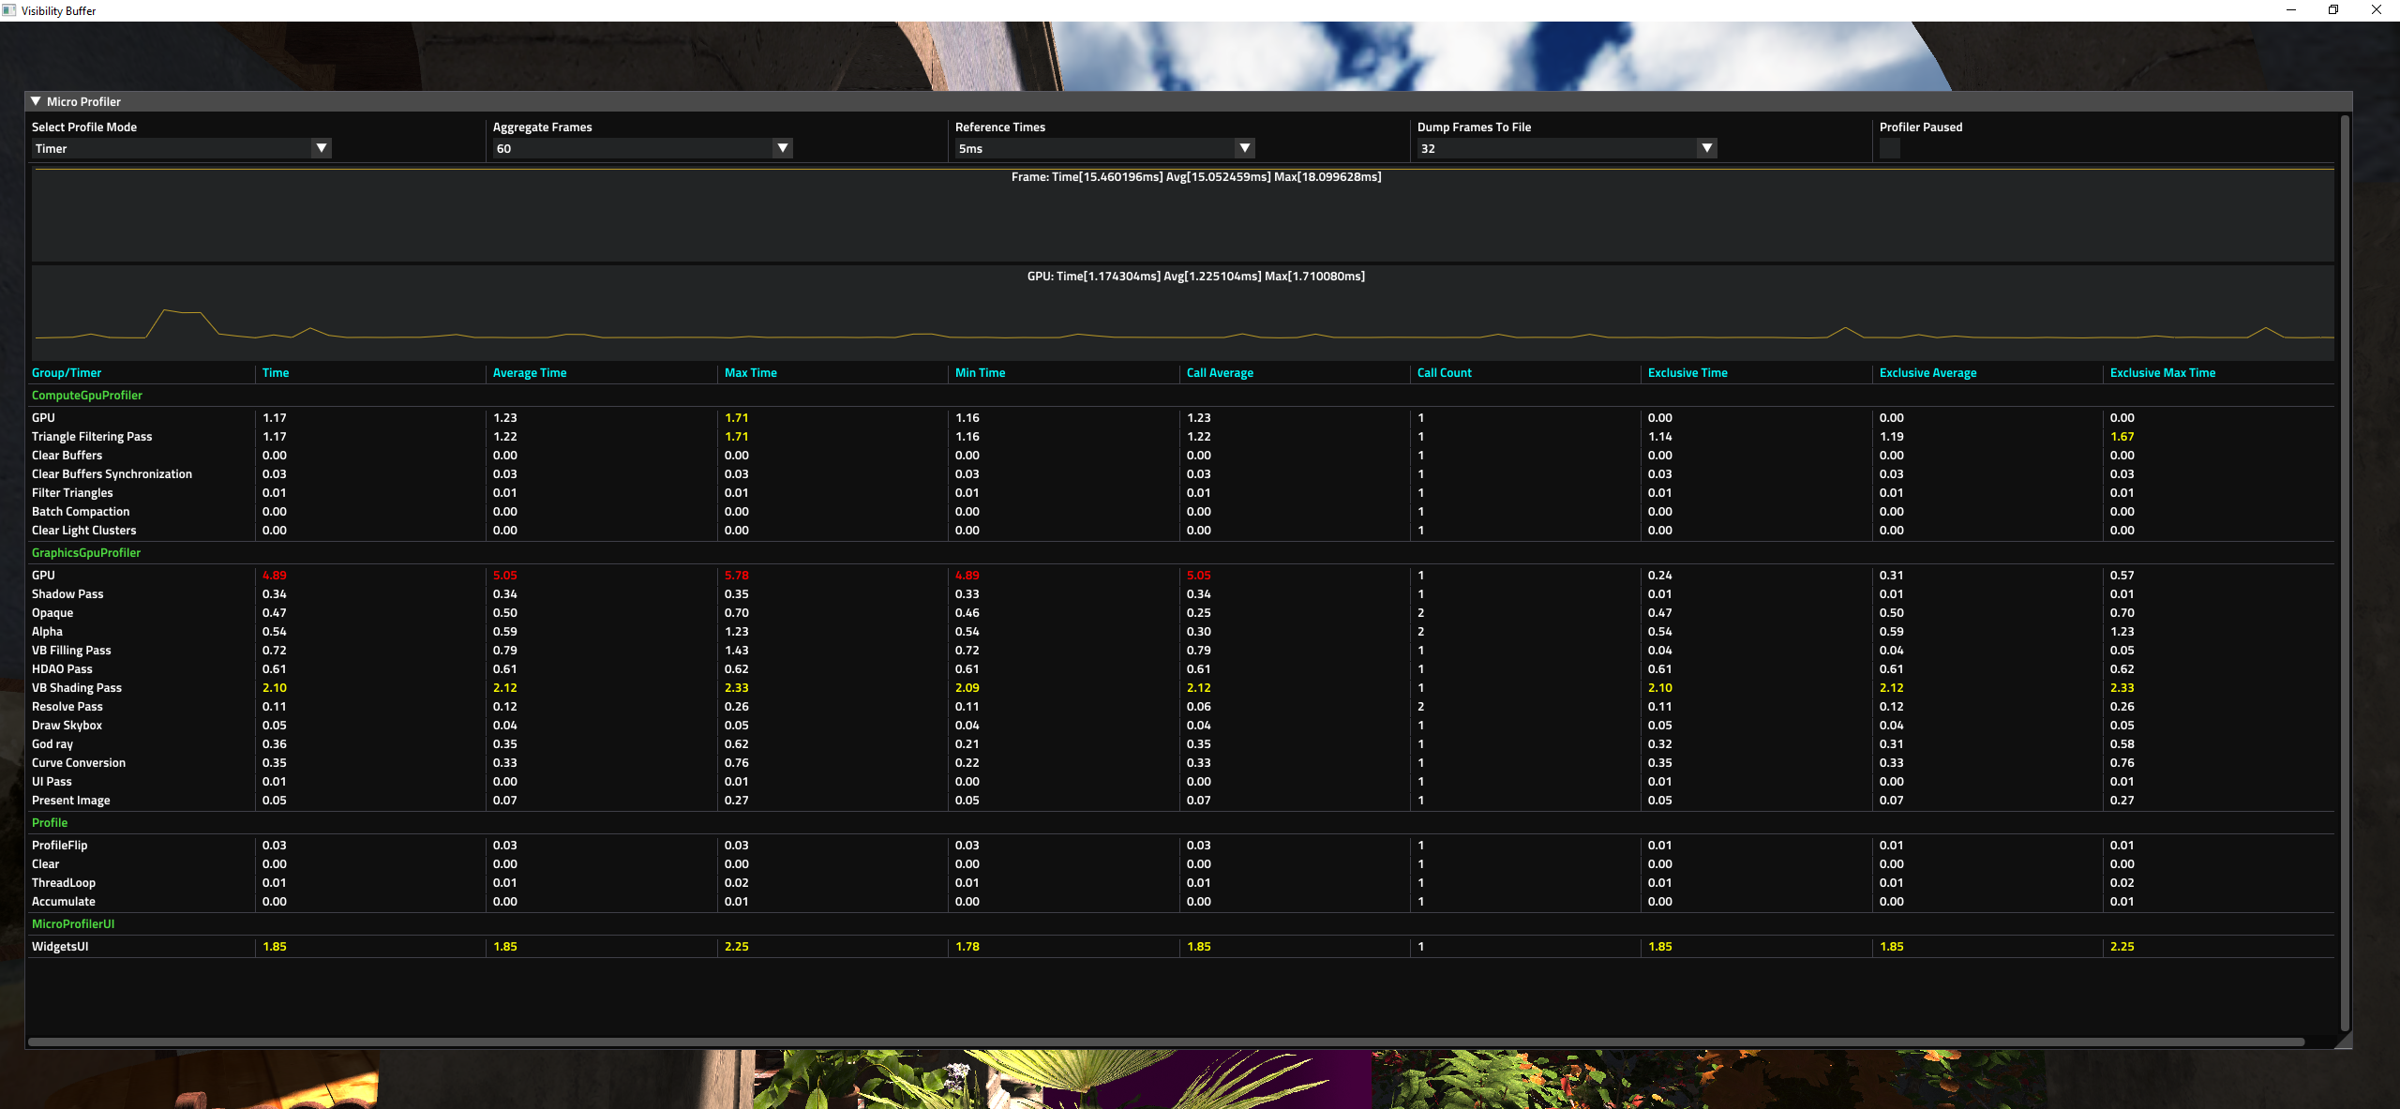Select the MicroProfilerUI group label
This screenshot has width=2400, height=1109.
coord(73,924)
